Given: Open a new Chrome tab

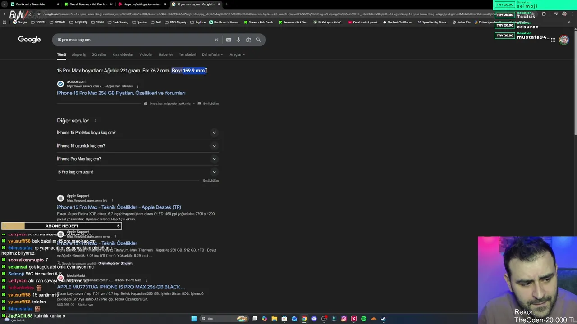Looking at the screenshot, I should [x=227, y=4].
